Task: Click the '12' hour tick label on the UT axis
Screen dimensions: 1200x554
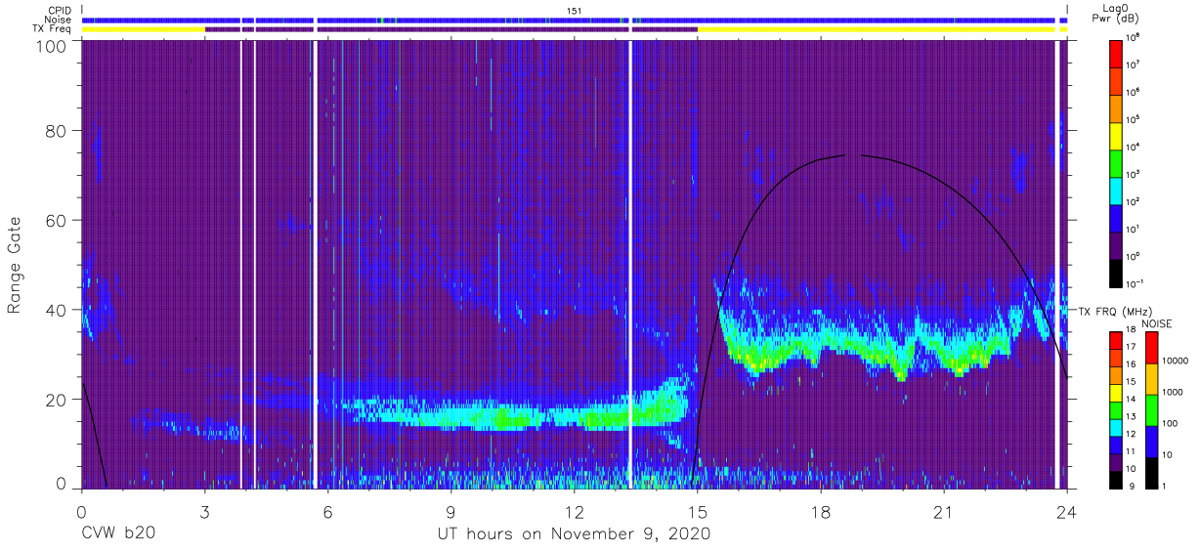Action: [x=575, y=512]
